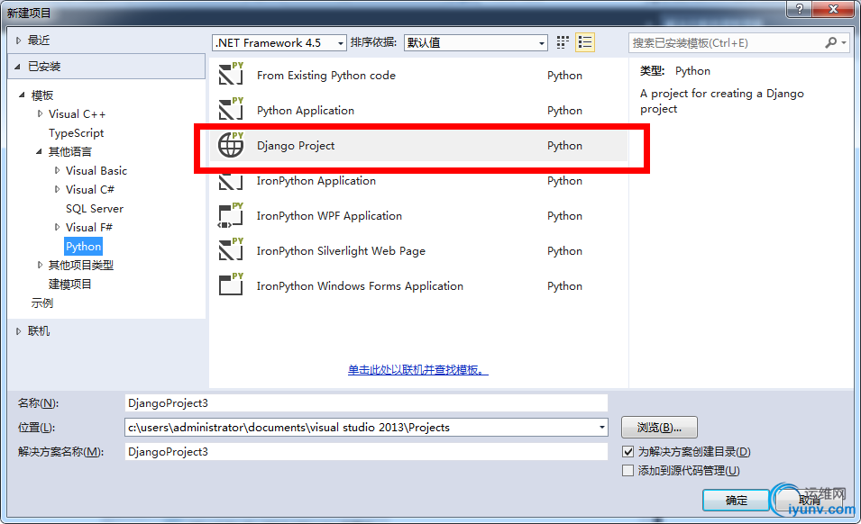Open the location path dropdown arrow
The width and height of the screenshot is (861, 524).
[602, 428]
